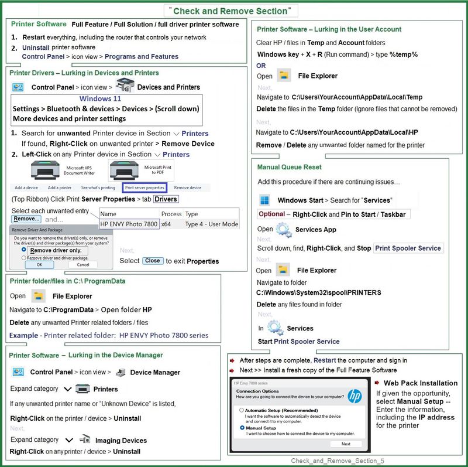Click the x64 process cell

[x=166, y=224]
